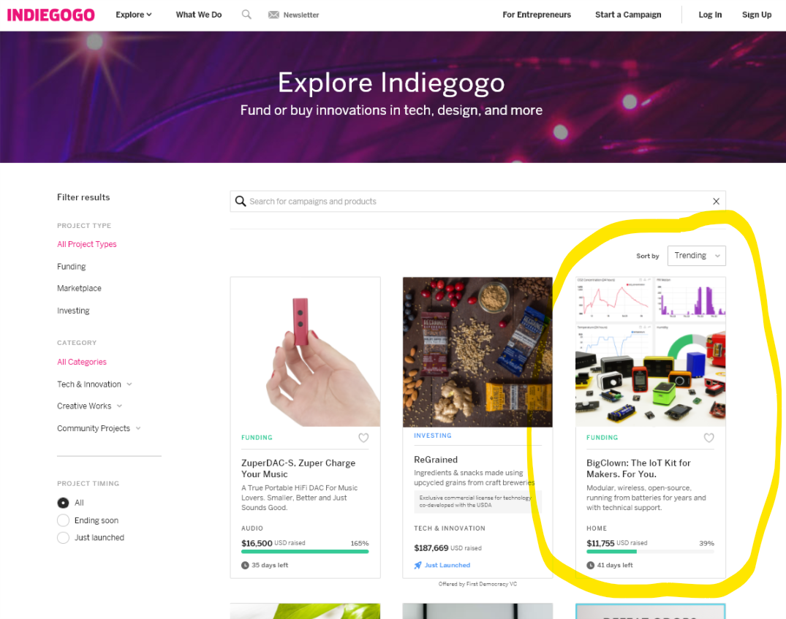
Task: Click Start a Campaign
Action: tap(627, 15)
